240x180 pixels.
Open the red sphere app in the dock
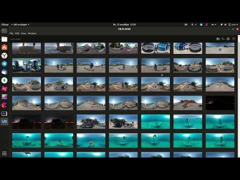(x=4, y=105)
